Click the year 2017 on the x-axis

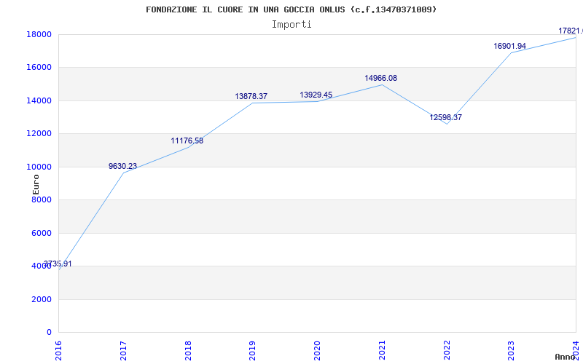(x=123, y=350)
